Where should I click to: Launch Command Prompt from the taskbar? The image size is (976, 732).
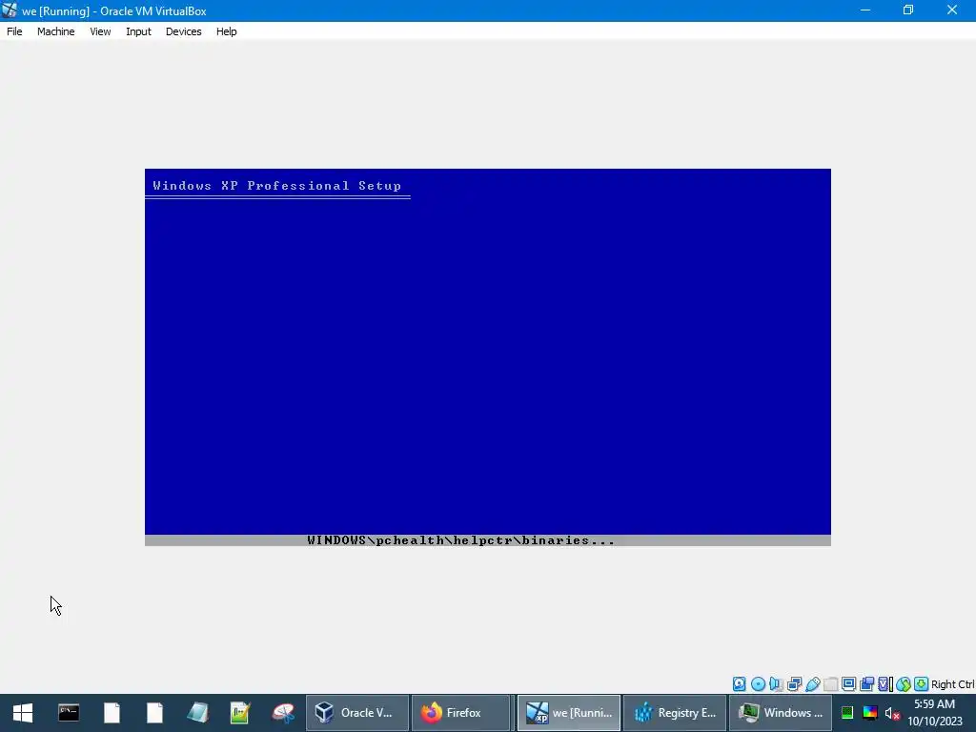69,713
